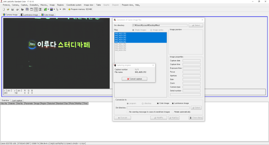Click the green diagram tool icon
This screenshot has height=145, width=269.
click(x=46, y=9)
